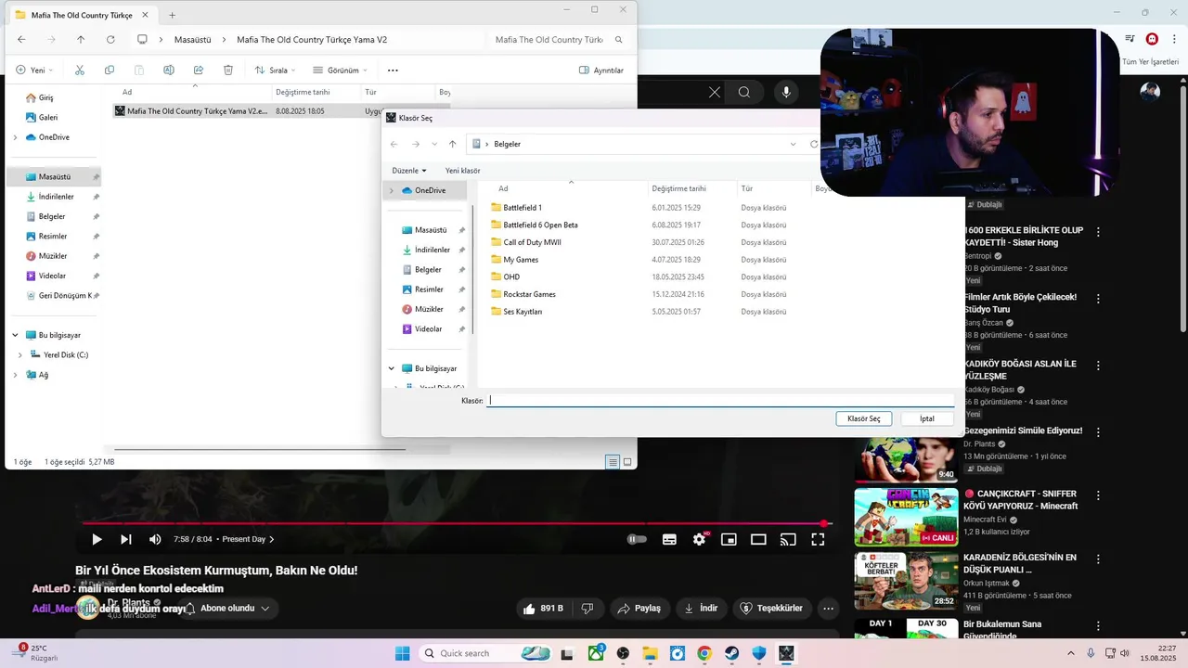The height and width of the screenshot is (668, 1188).
Task: Open address bar history dropdown in Klasör Seç
Action: tap(793, 144)
